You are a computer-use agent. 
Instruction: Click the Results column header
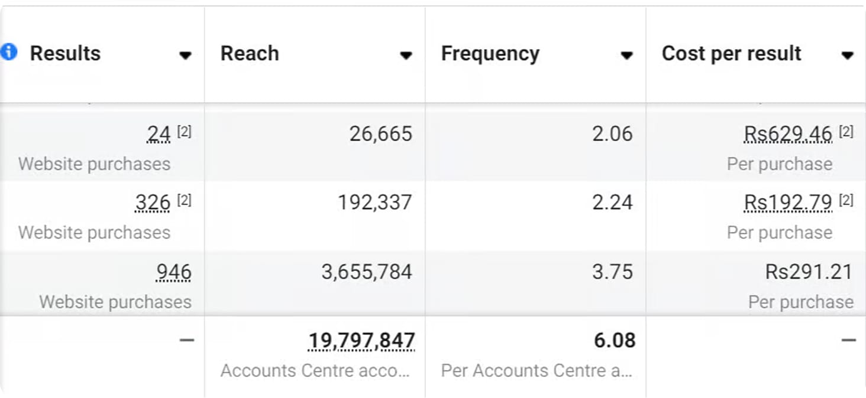click(x=65, y=53)
